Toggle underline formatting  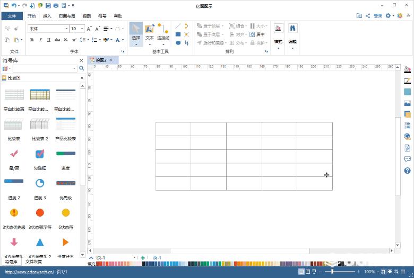click(49, 40)
